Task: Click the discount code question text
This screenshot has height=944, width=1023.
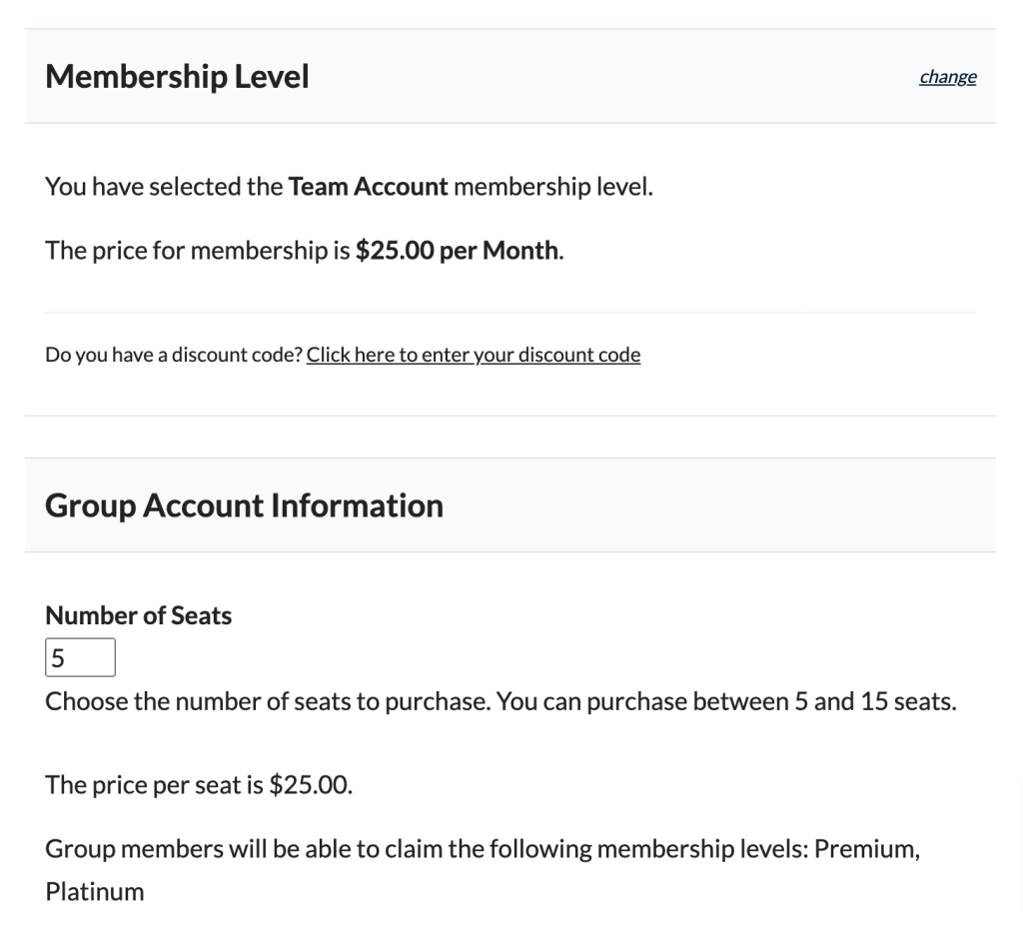Action: click(174, 354)
